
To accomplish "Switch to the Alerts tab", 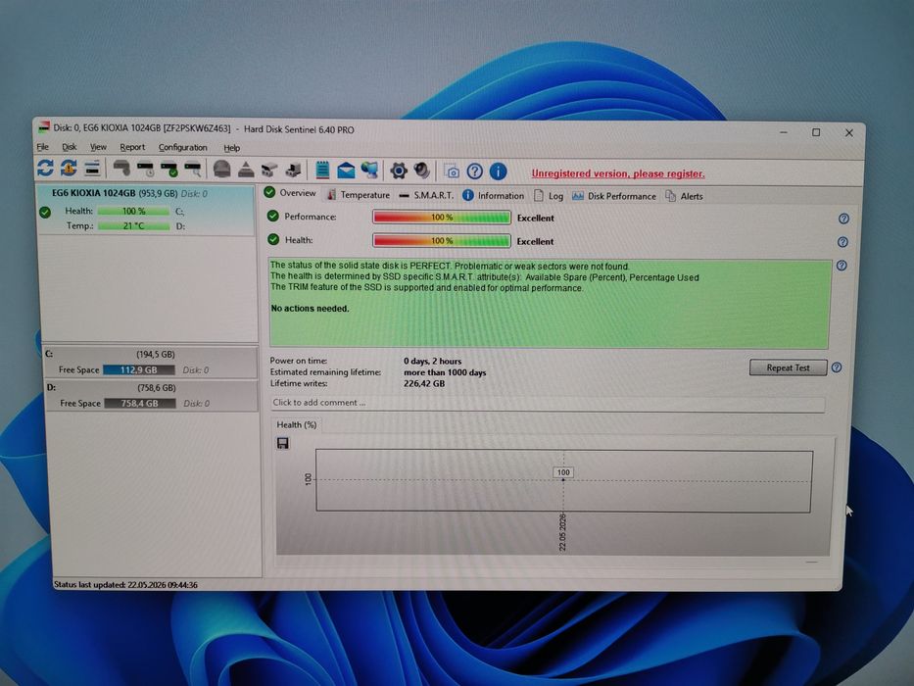I will [685, 196].
